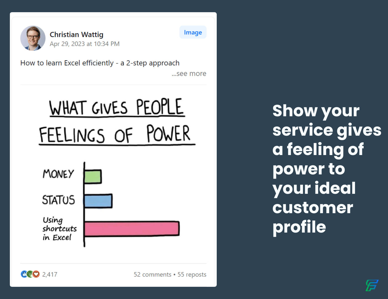Image resolution: width=388 pixels, height=299 pixels.
Task: Open the 55 reposts link
Action: point(192,274)
